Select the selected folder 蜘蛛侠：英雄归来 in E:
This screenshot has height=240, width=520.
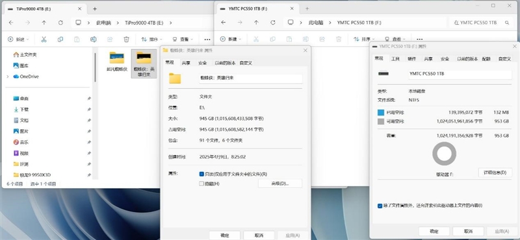coord(144,64)
